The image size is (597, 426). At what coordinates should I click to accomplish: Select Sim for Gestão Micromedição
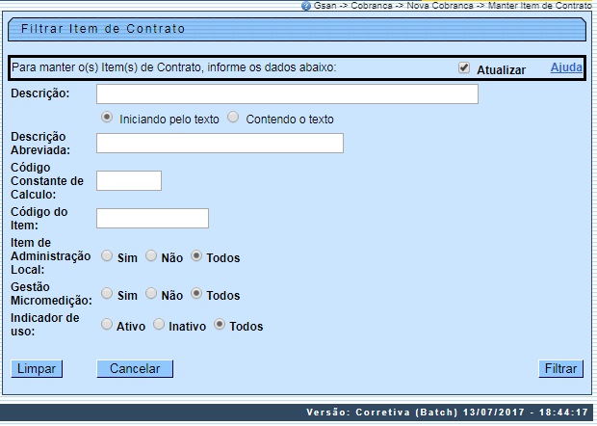coord(107,293)
